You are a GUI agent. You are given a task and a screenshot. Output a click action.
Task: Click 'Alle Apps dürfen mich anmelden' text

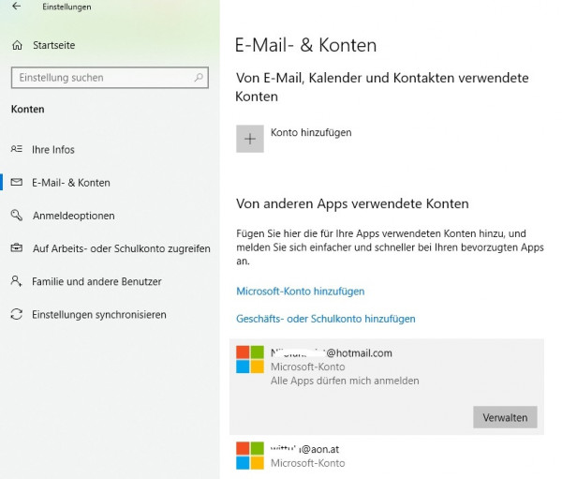[x=345, y=381]
